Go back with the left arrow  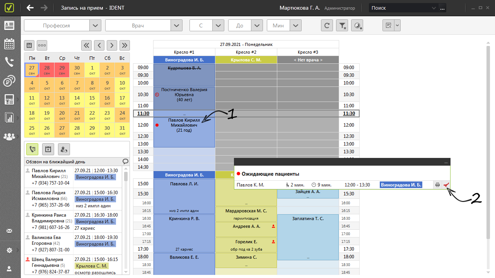tap(30, 8)
